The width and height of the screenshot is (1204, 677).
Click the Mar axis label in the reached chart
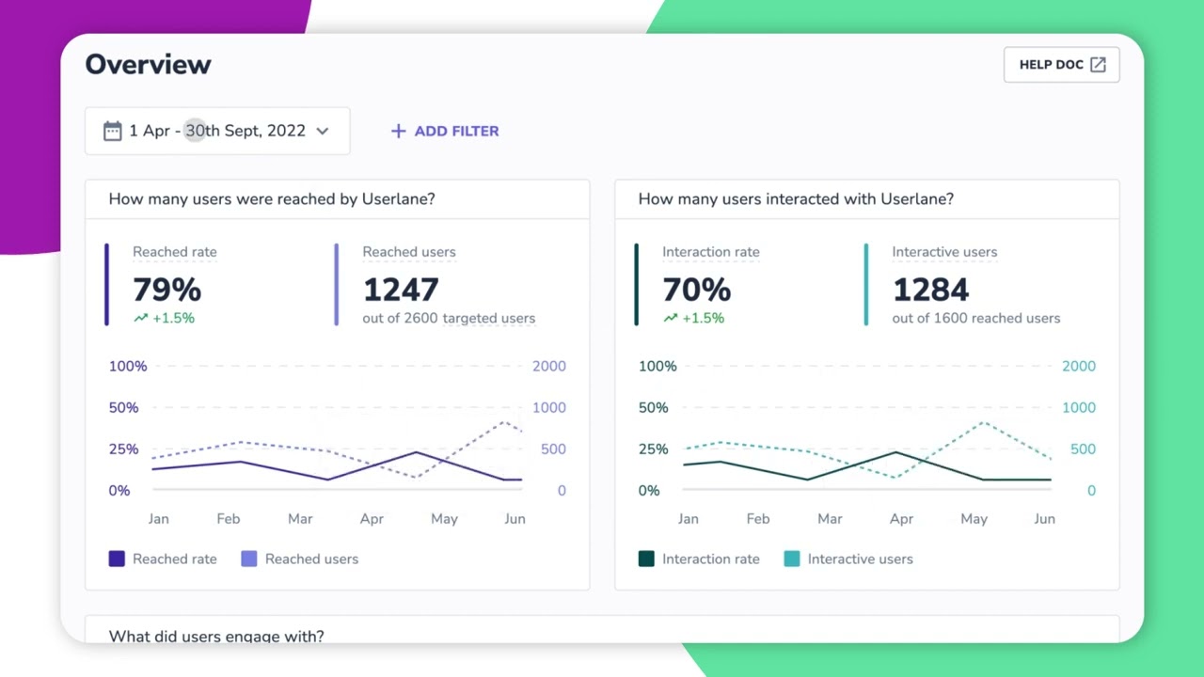(x=300, y=518)
